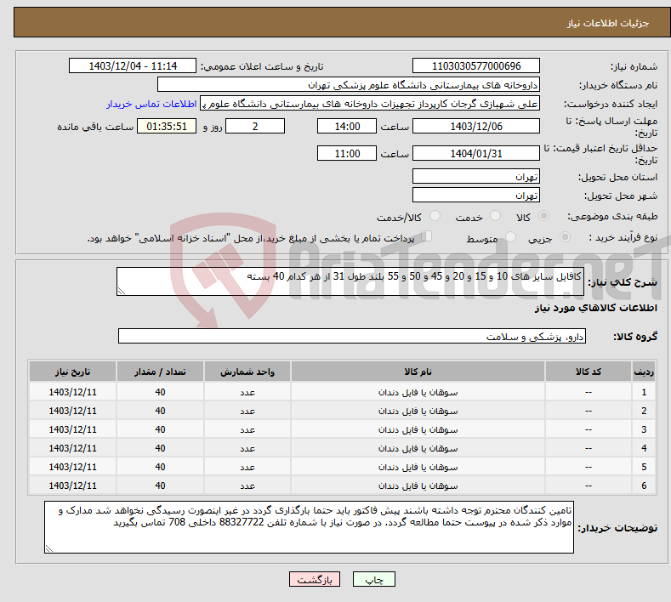Click the buyer organization name field
Image resolution: width=671 pixels, height=602 pixels.
pos(349,85)
